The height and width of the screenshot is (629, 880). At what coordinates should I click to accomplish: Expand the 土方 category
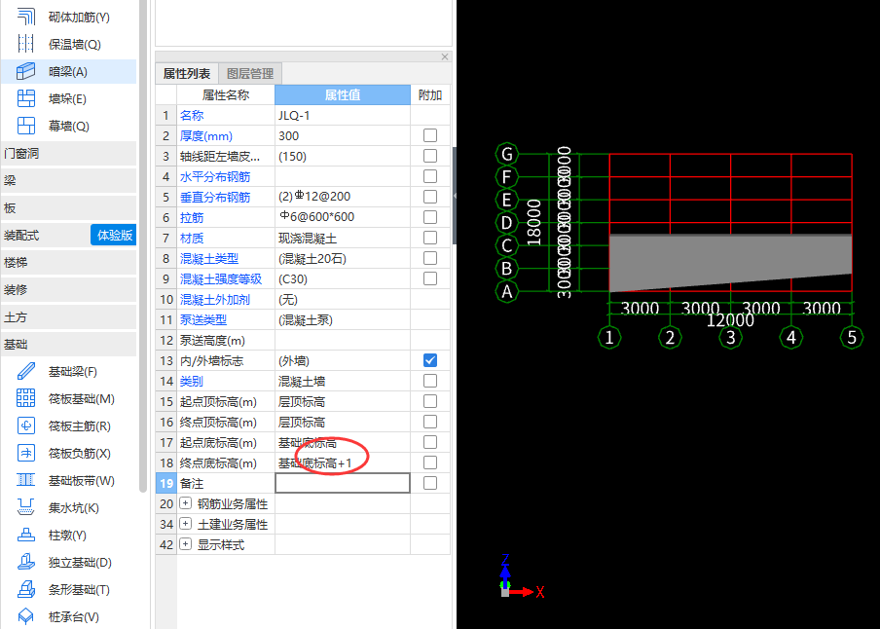click(68, 317)
